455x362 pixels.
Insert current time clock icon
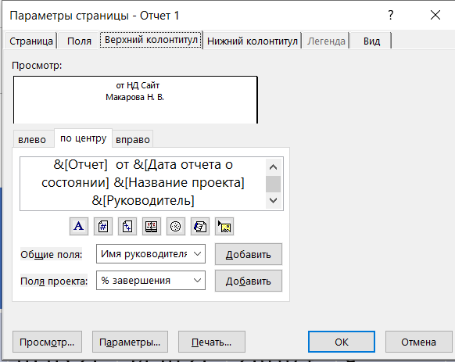[176, 226]
